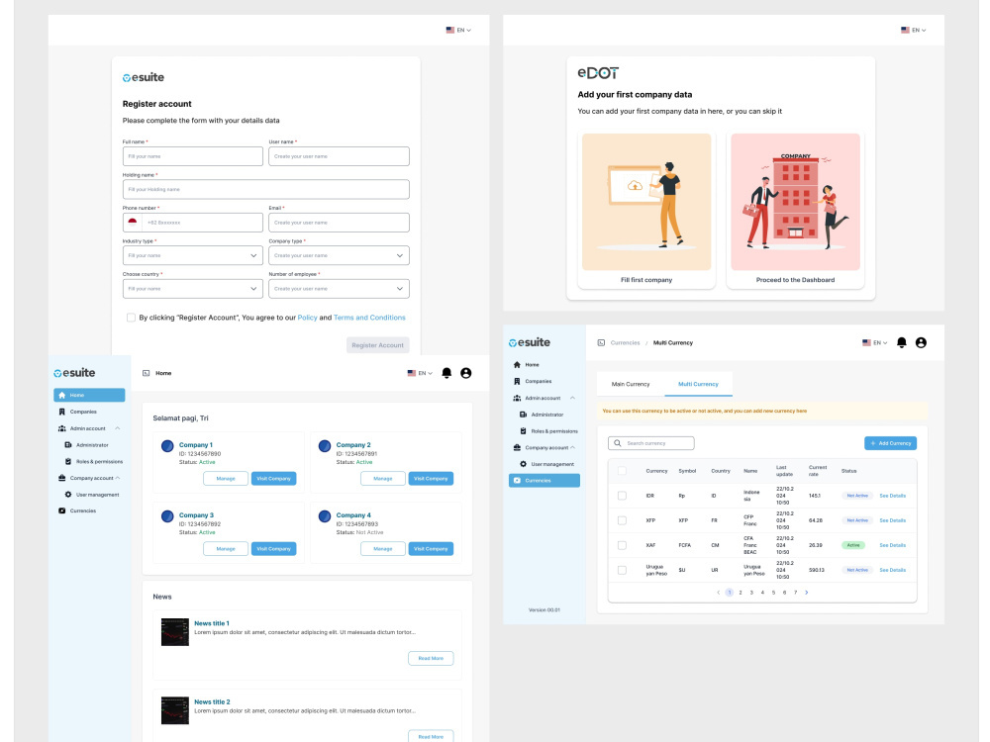This screenshot has height=742, width=990.
Task: Select the Fill first company card
Action: click(646, 210)
